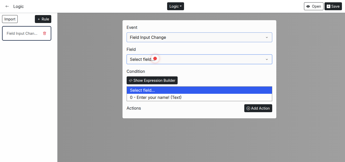The image size is (345, 162).
Task: Click the download icon on the Save button
Action: 328,6
